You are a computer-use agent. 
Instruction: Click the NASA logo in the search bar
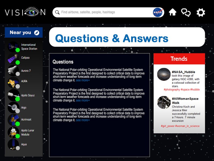pyautogui.click(x=158, y=12)
